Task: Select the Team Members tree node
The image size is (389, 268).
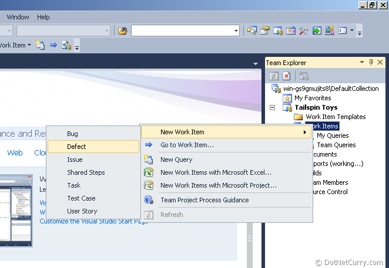Action: tap(330, 182)
